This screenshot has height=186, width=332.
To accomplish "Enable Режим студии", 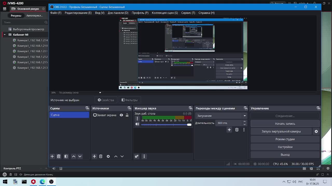I will pyautogui.click(x=285, y=139).
